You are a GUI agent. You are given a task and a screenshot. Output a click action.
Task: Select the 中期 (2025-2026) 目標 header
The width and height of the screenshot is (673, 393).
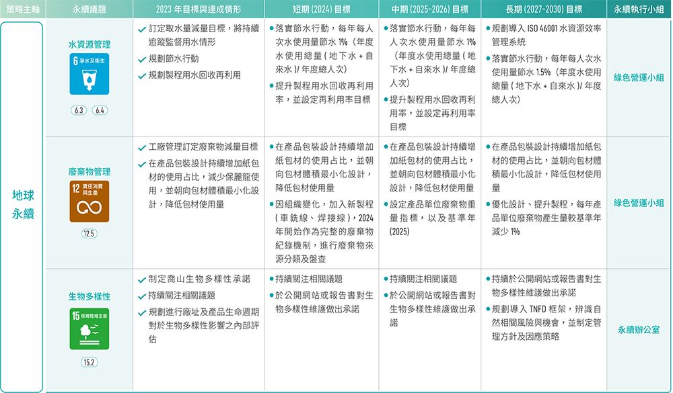pos(431,9)
